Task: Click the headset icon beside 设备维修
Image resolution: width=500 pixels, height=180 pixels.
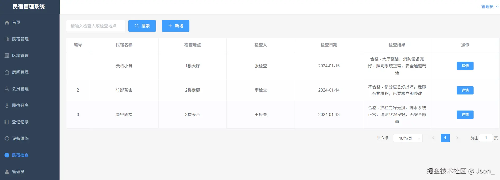Action: point(7,138)
